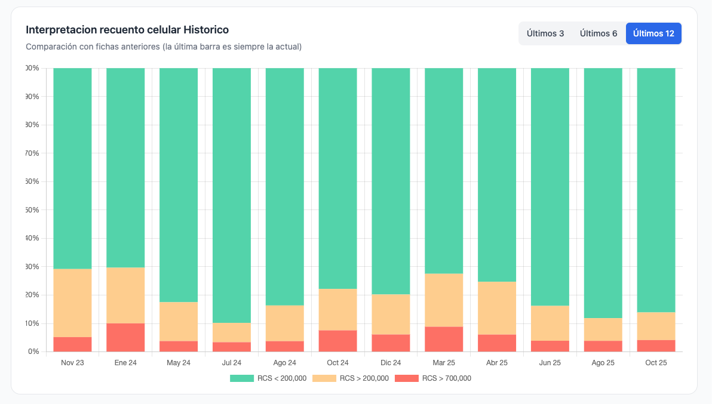Click the orange segment of Ago 25 bar
Screen dimensions: 712x404
point(603,329)
